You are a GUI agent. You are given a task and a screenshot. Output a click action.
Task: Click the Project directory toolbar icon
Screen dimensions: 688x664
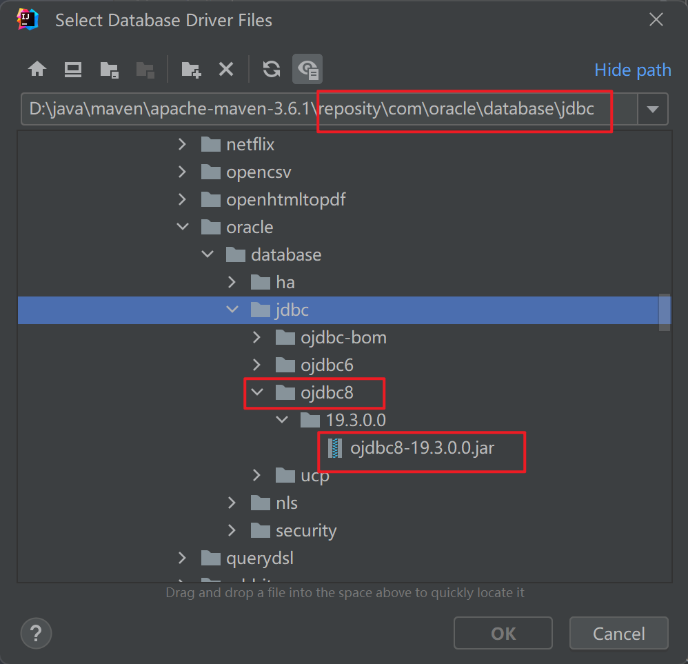[109, 70]
